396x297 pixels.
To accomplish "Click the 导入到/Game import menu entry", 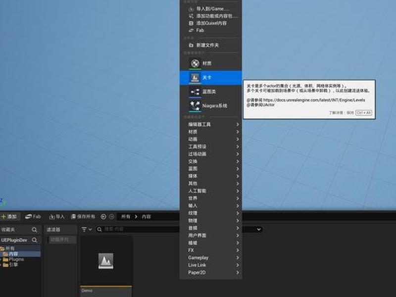I will [211, 9].
